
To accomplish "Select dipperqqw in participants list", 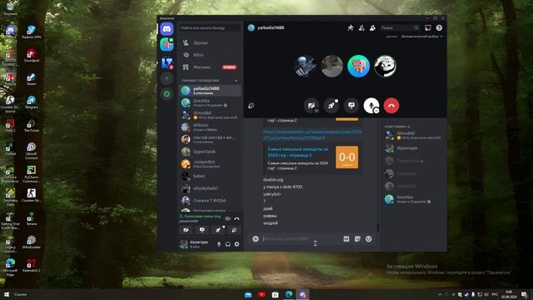I will pos(414,148).
